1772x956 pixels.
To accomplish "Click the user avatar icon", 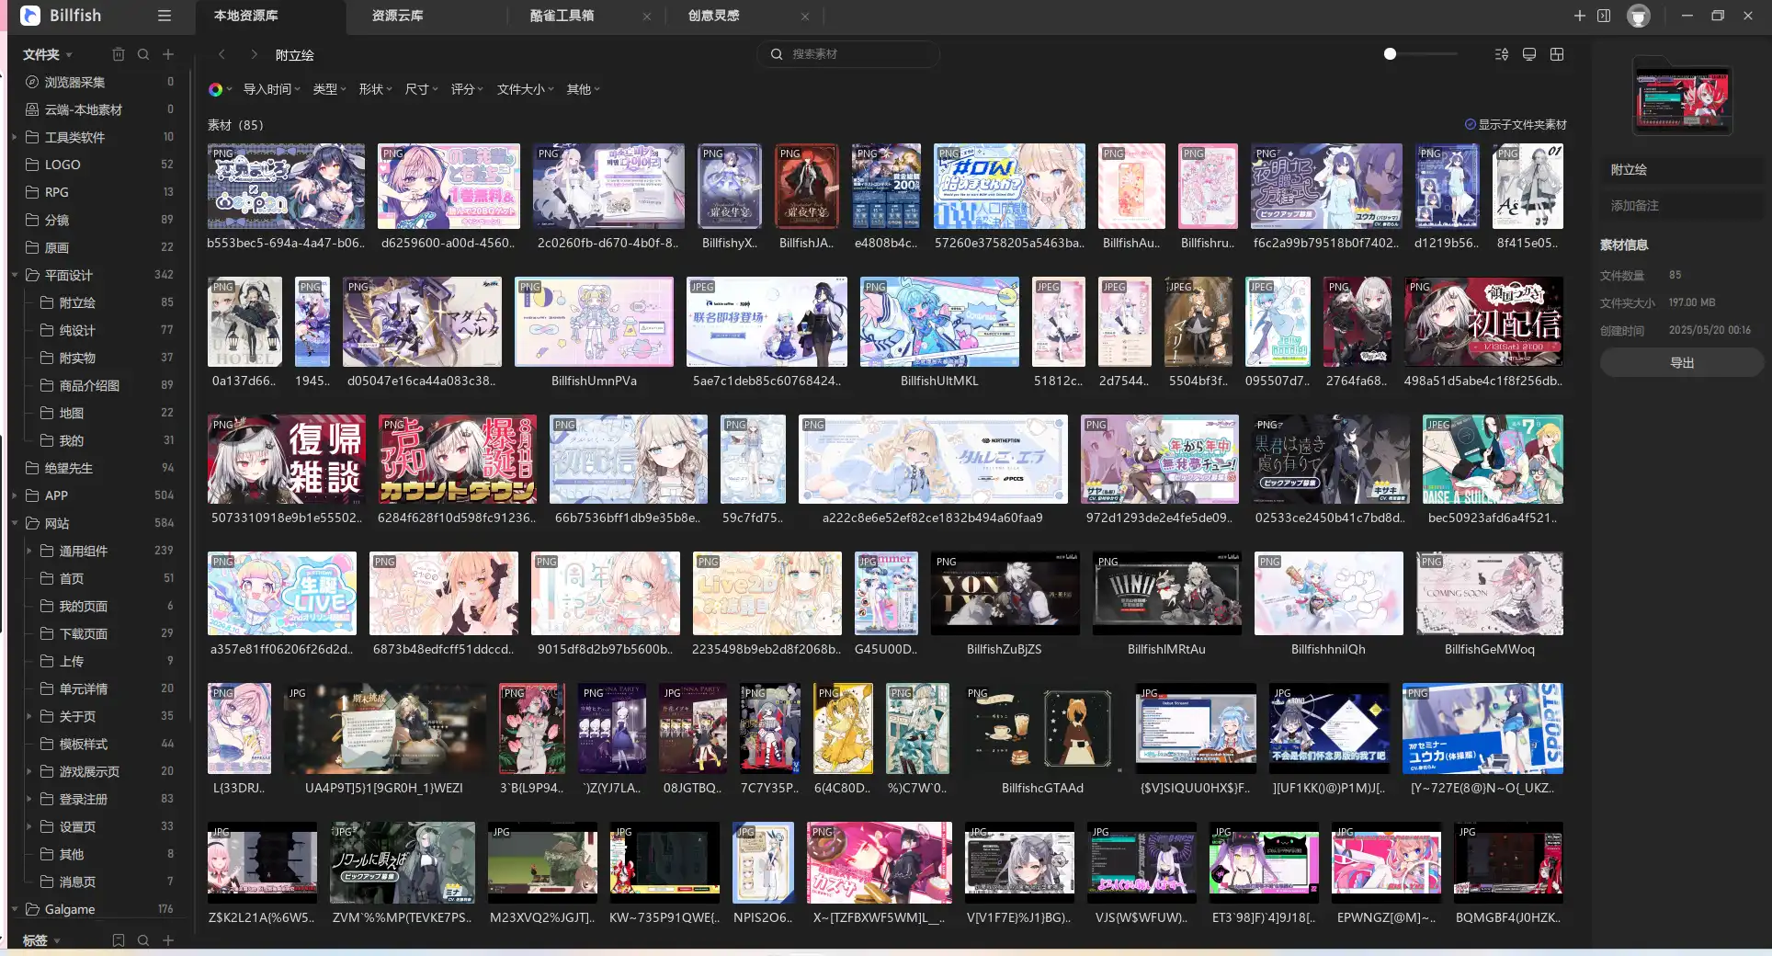I will click(1638, 16).
